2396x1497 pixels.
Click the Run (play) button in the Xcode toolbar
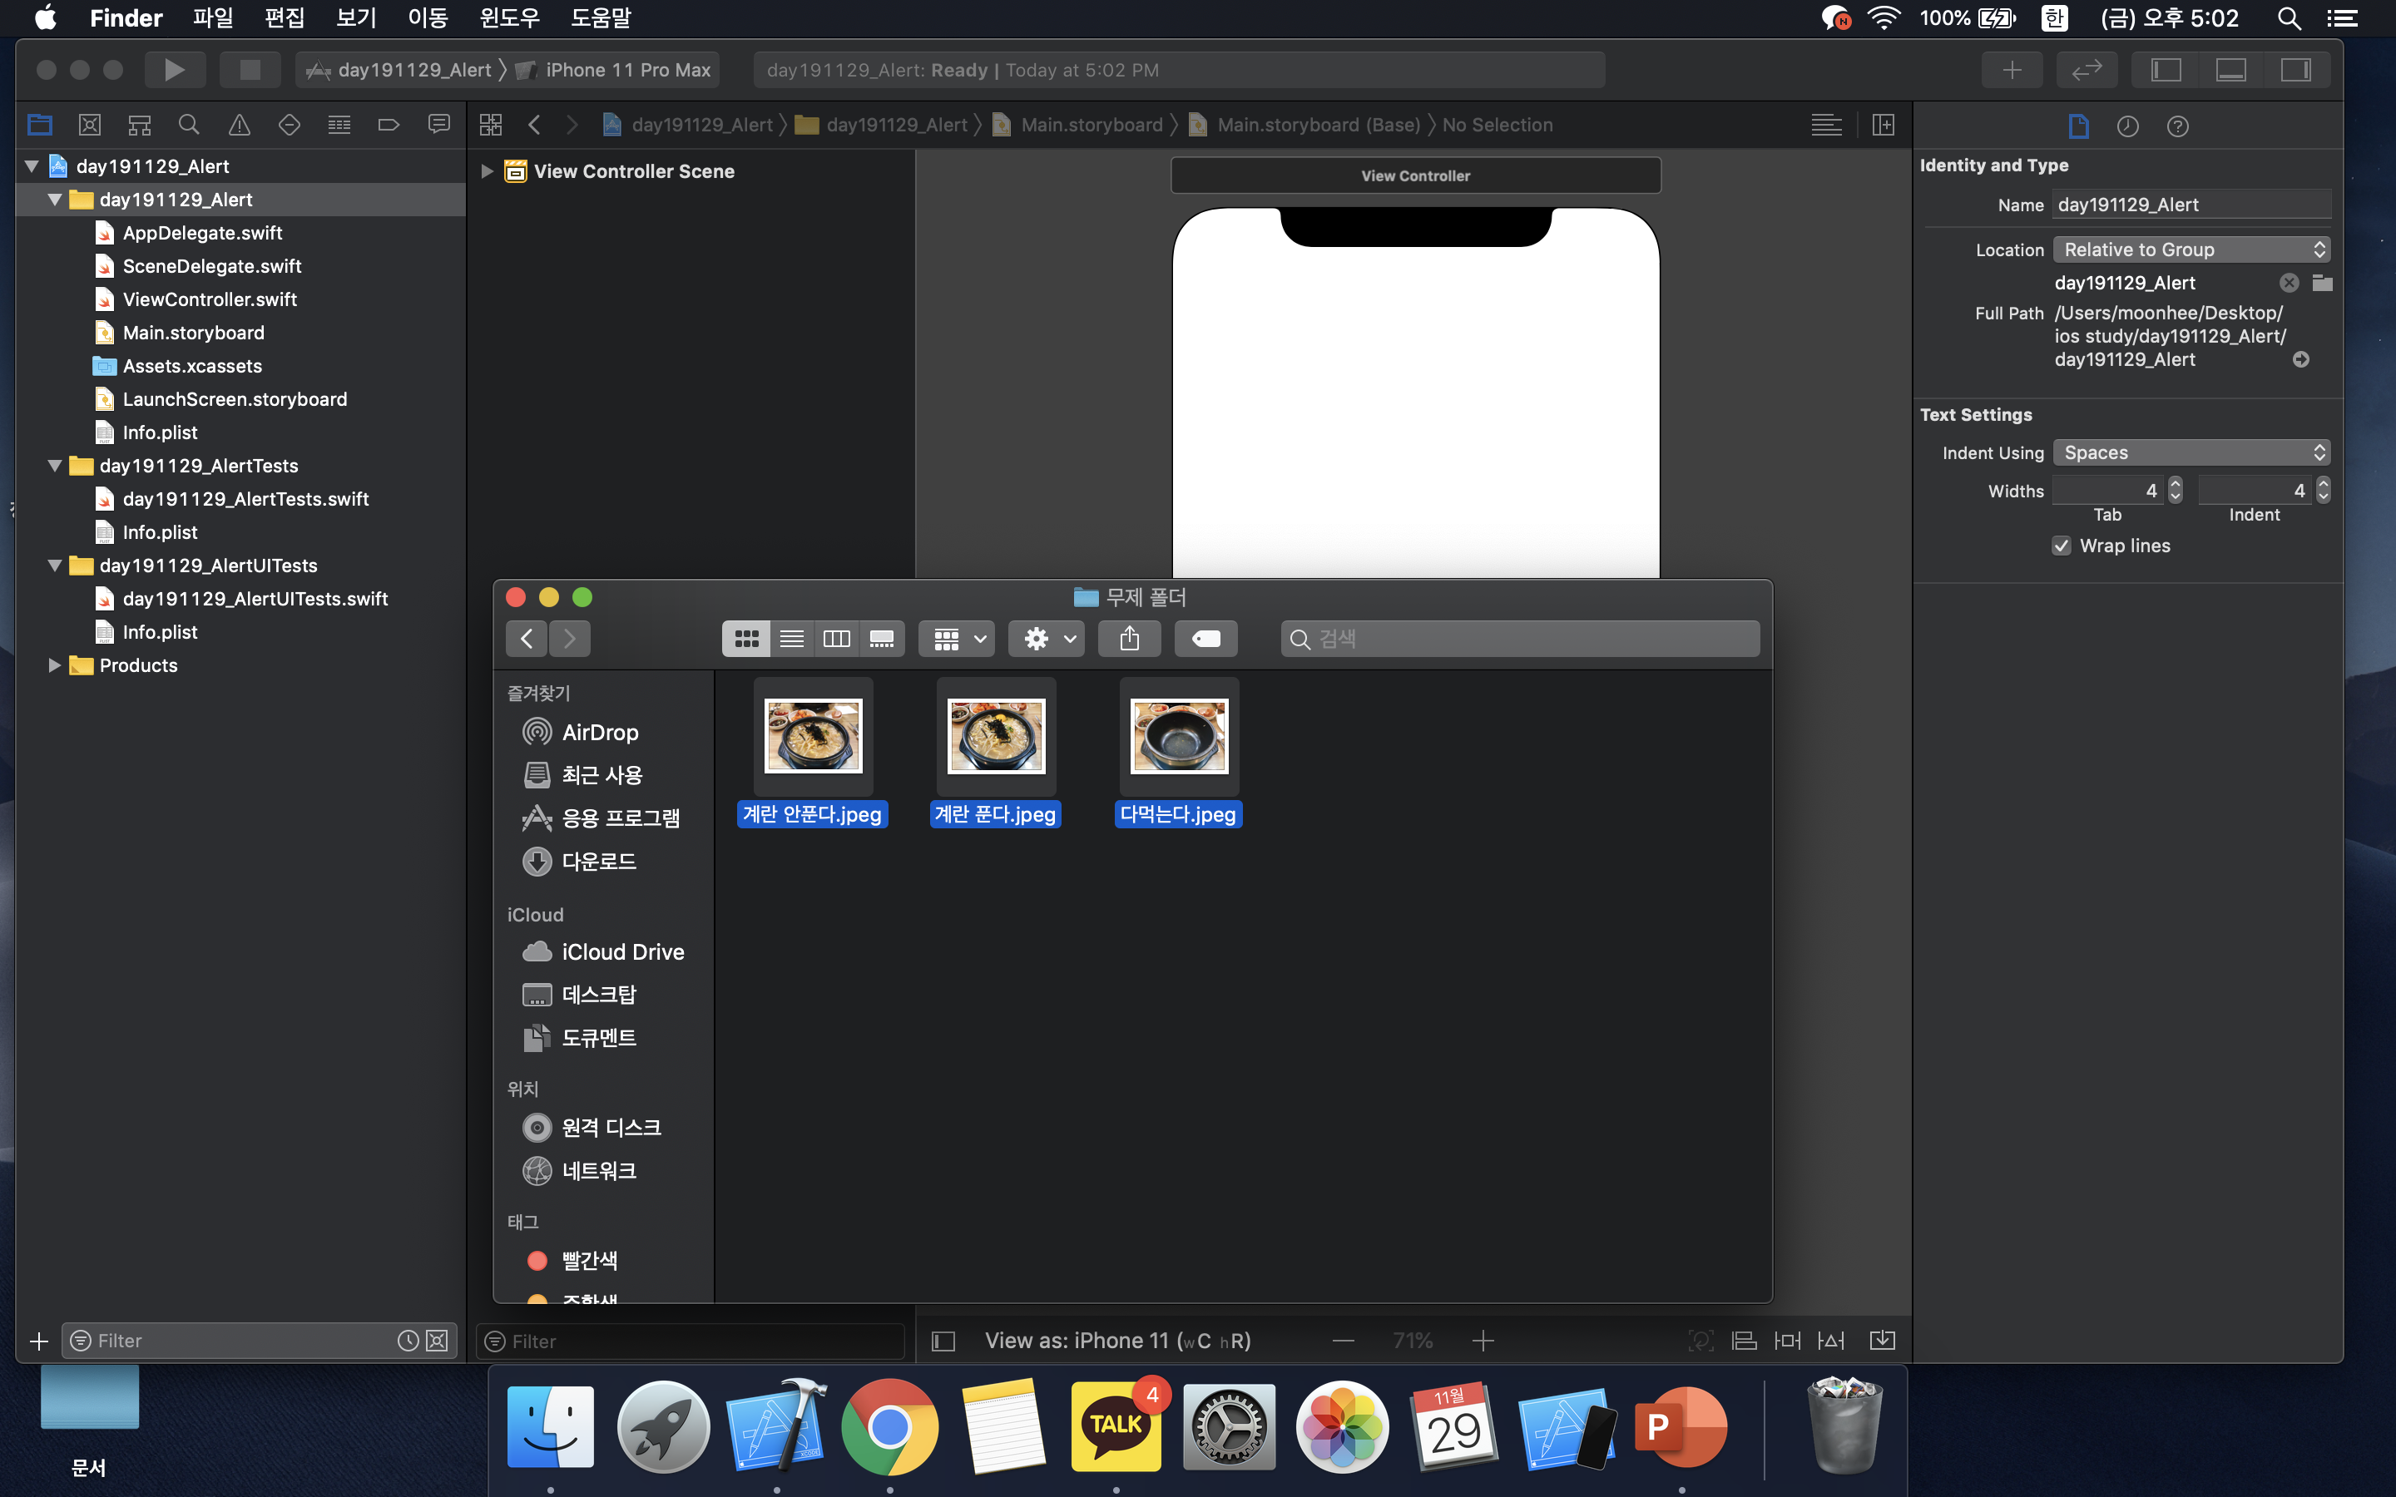coord(174,69)
